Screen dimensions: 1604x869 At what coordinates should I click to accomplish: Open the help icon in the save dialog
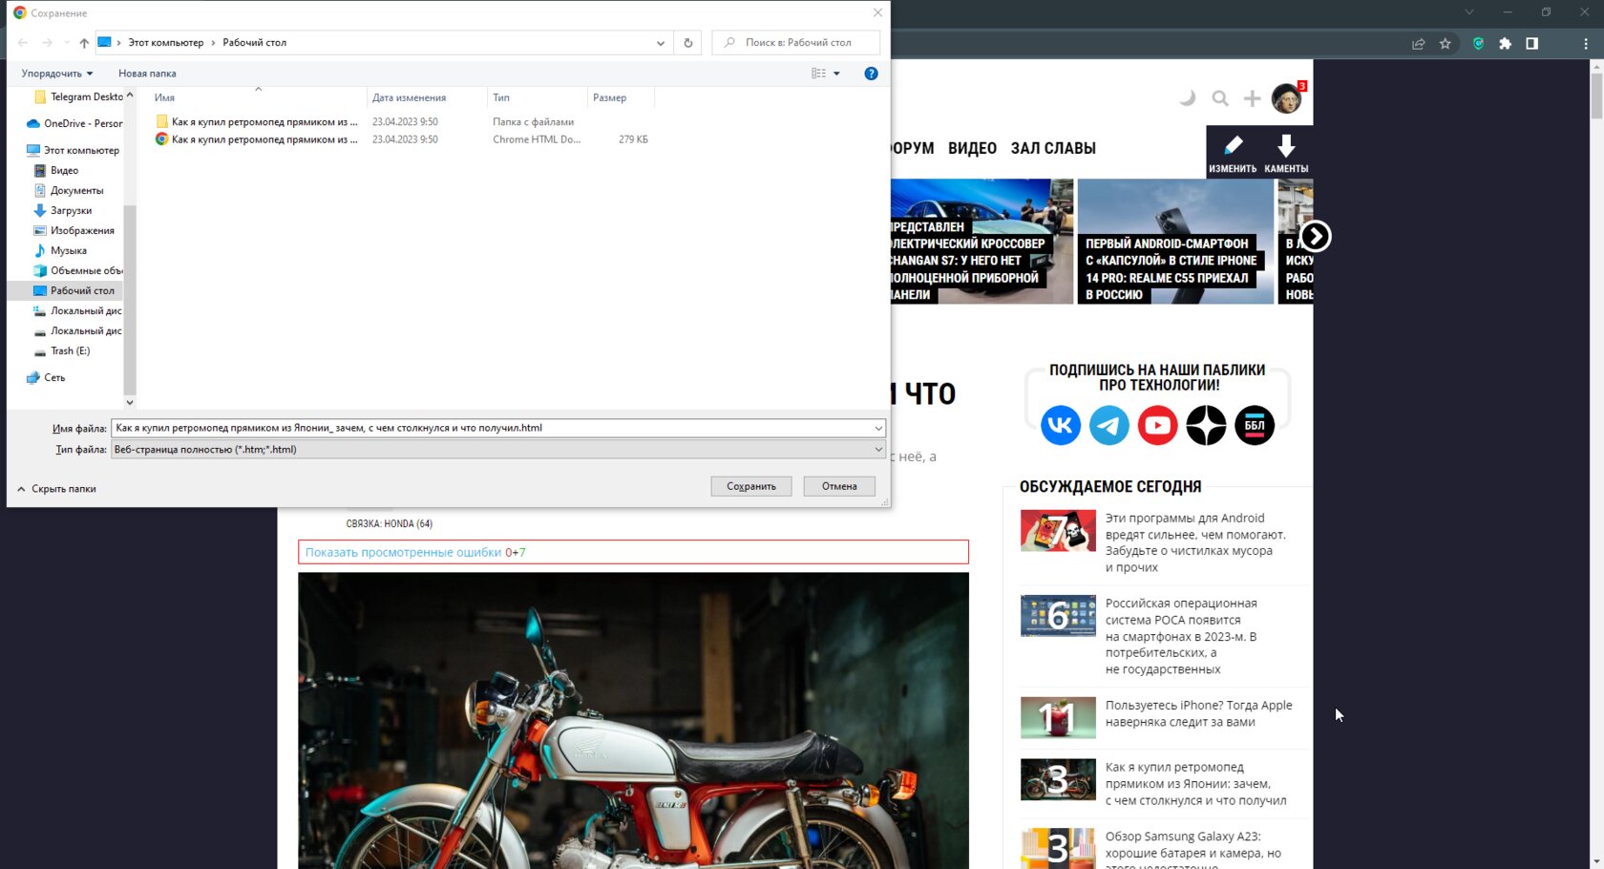871,74
